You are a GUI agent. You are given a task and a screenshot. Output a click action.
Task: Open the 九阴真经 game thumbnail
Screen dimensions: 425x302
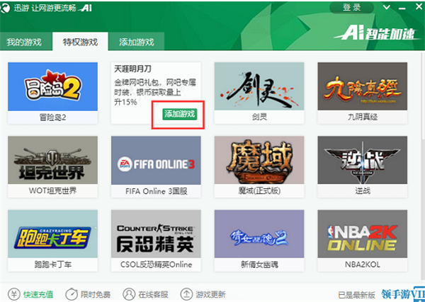pyautogui.click(x=362, y=86)
